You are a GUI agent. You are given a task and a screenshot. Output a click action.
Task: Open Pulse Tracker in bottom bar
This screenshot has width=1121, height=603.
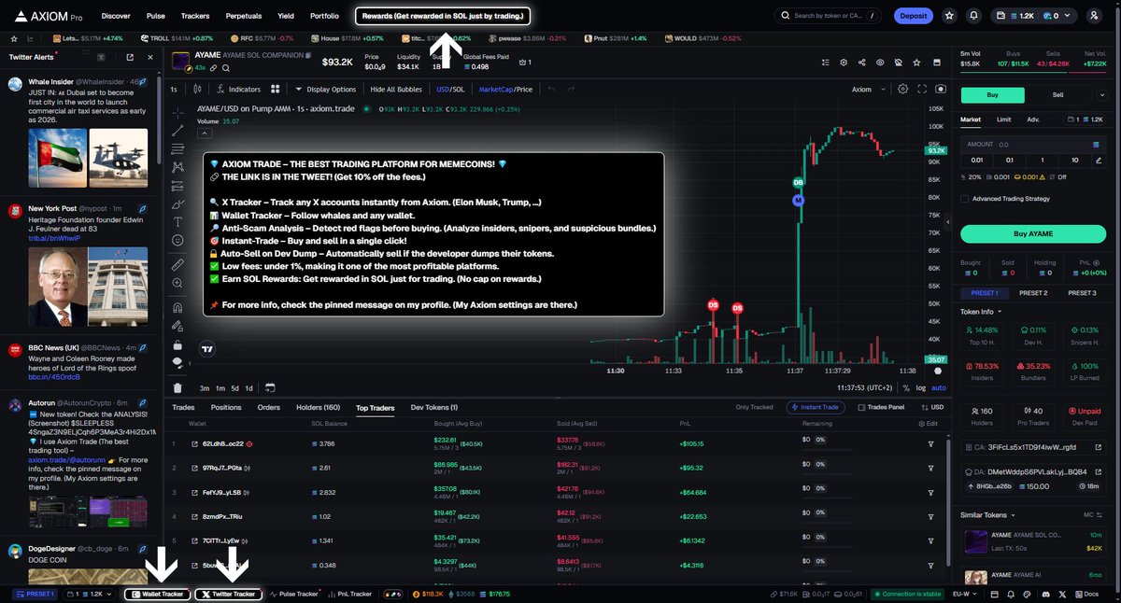(x=292, y=594)
